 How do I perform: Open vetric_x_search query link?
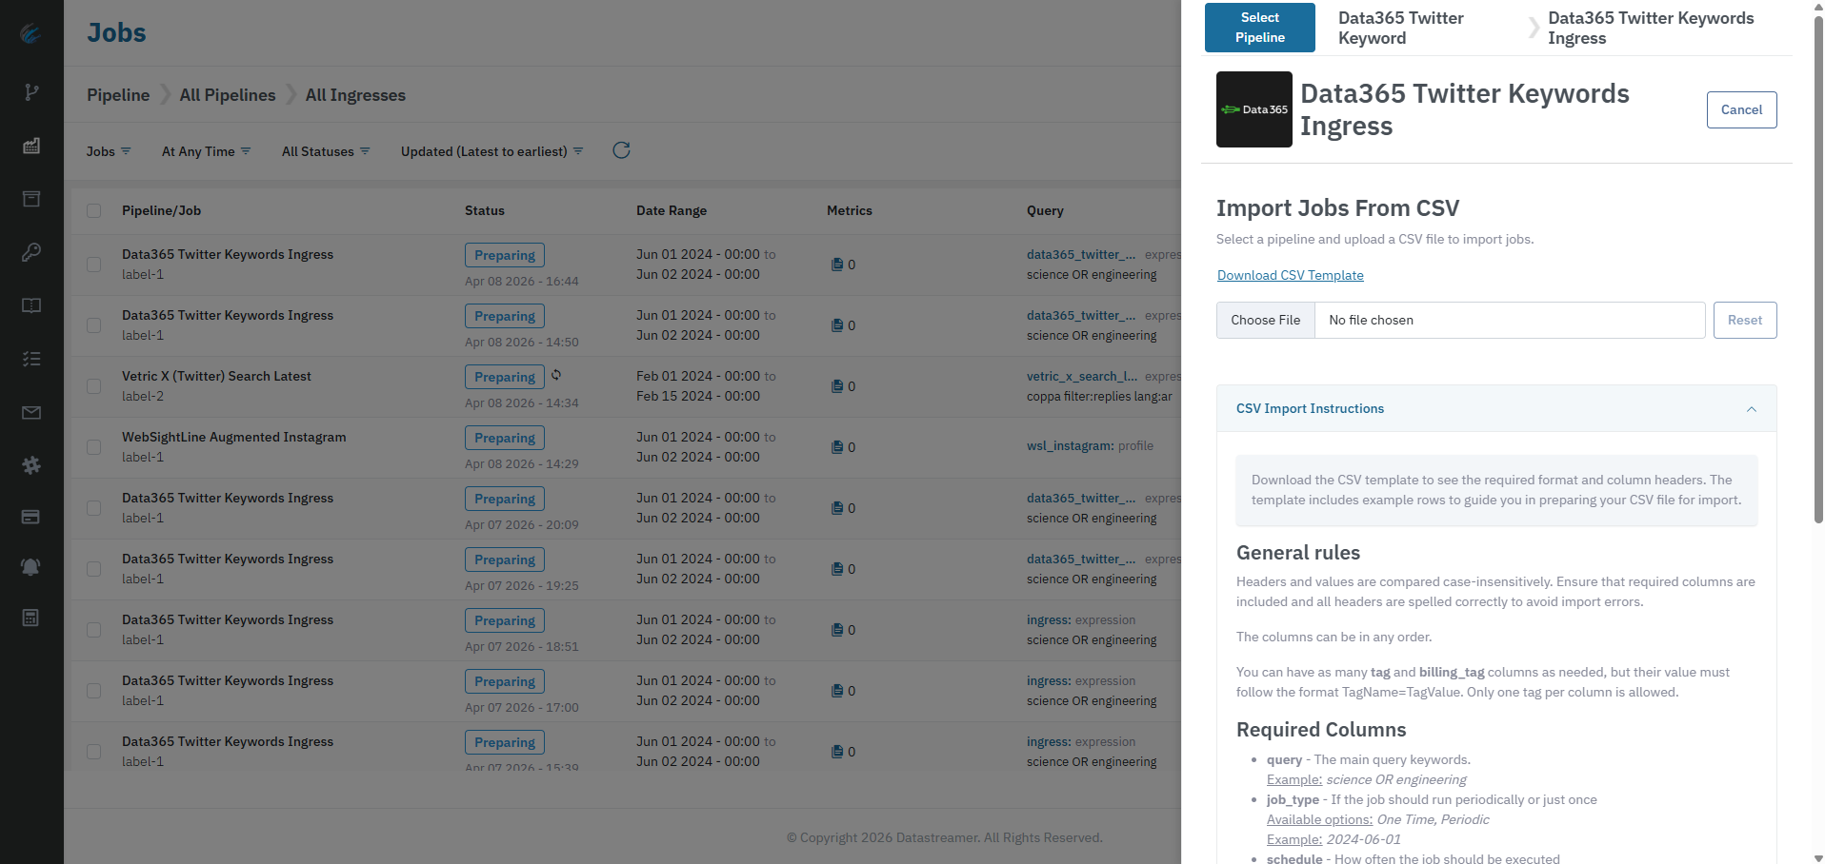tap(1082, 376)
